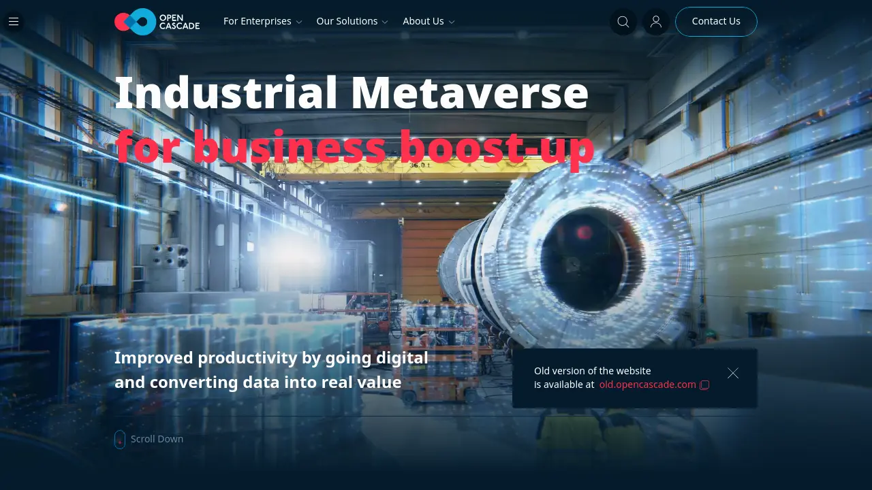The width and height of the screenshot is (872, 490).
Task: Expand the Our Solutions menu
Action: click(x=352, y=22)
